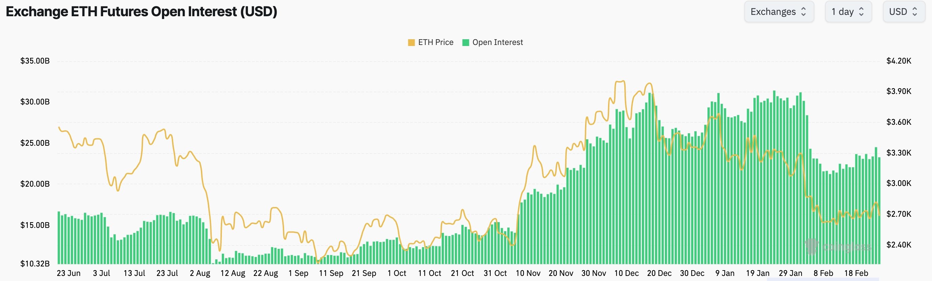This screenshot has height=281, width=932.
Task: Click the chevron arrows beside Exchanges
Action: [x=803, y=11]
